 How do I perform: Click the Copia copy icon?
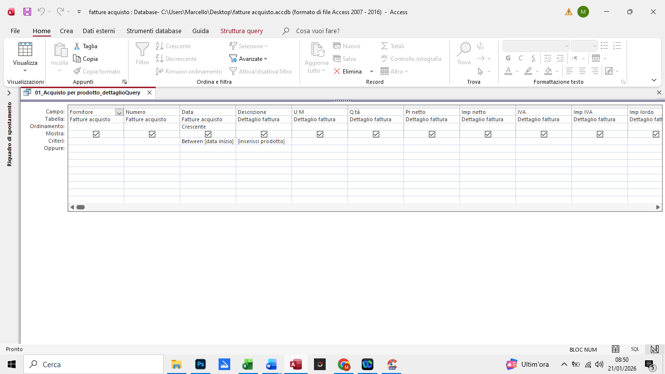tap(77, 59)
